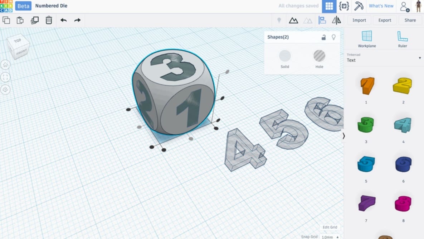Click the Edit Grid button
The height and width of the screenshot is (239, 424).
[x=329, y=227]
